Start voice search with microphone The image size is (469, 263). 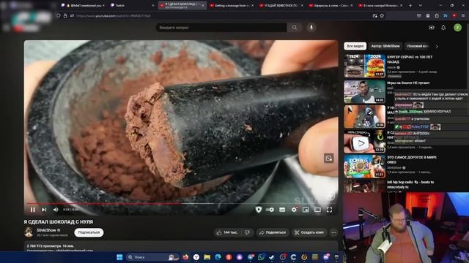pos(311,28)
